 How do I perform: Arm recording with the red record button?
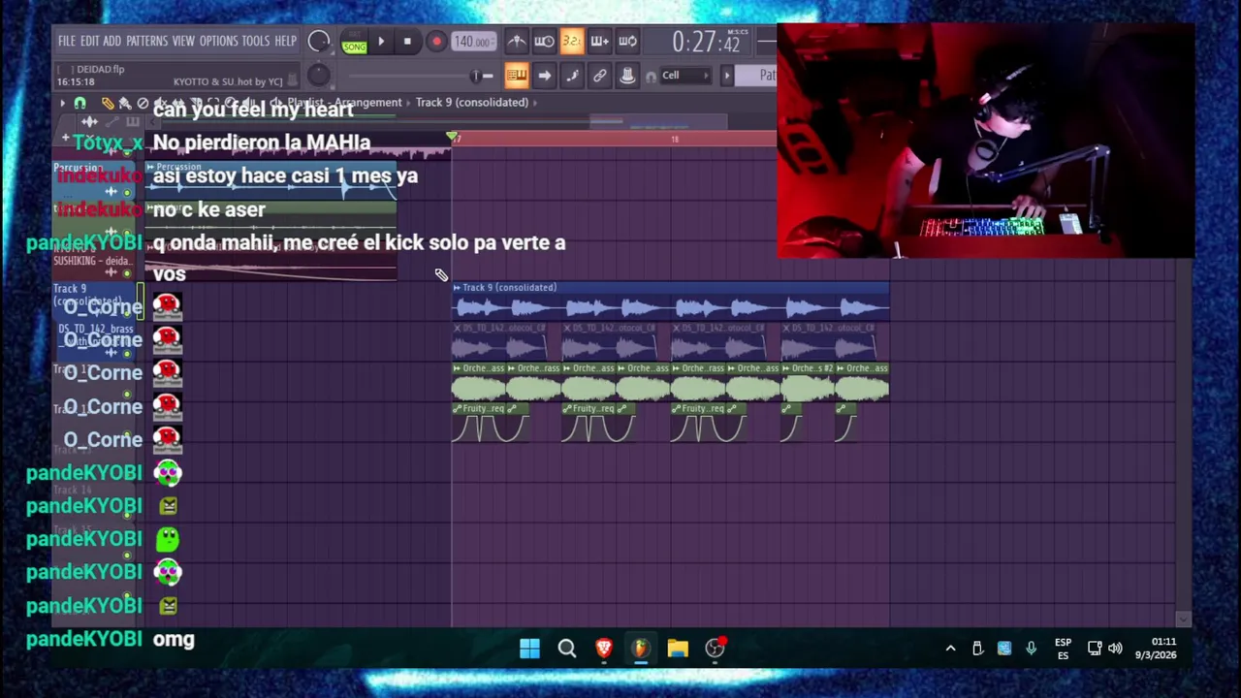pos(436,42)
